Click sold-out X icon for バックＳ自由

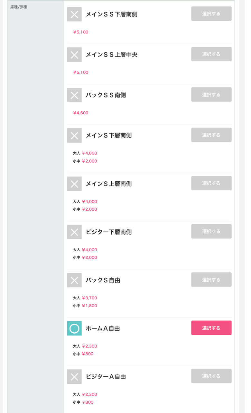coord(74,280)
